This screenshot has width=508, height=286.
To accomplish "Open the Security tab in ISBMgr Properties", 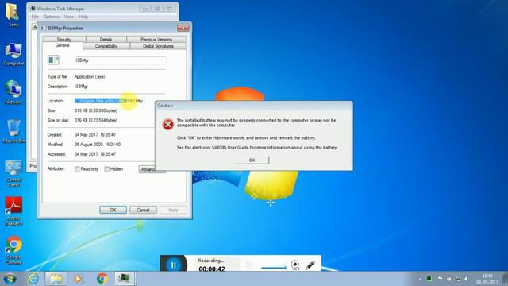I will [63, 39].
